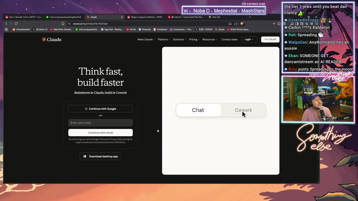
Task: Open the (5) Home / X bookmark
Action: click(40, 29)
